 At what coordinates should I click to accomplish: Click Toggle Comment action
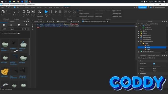(x=117, y=11)
